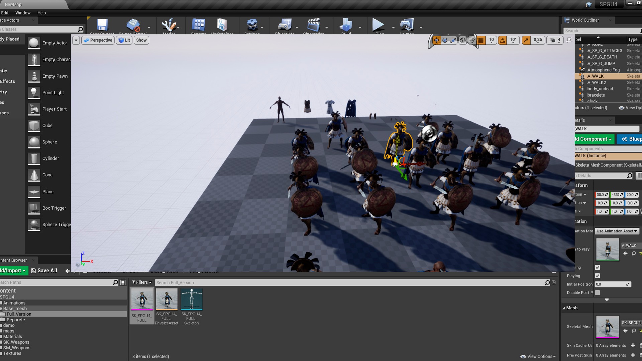Click the Build toolbar icon
This screenshot has height=361, width=642.
(x=346, y=25)
